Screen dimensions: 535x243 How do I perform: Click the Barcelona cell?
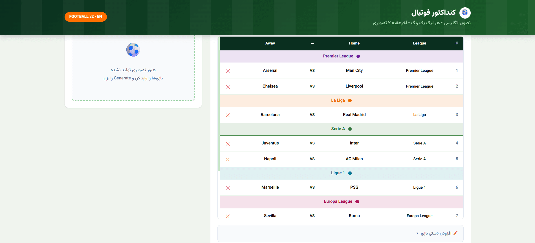point(270,115)
